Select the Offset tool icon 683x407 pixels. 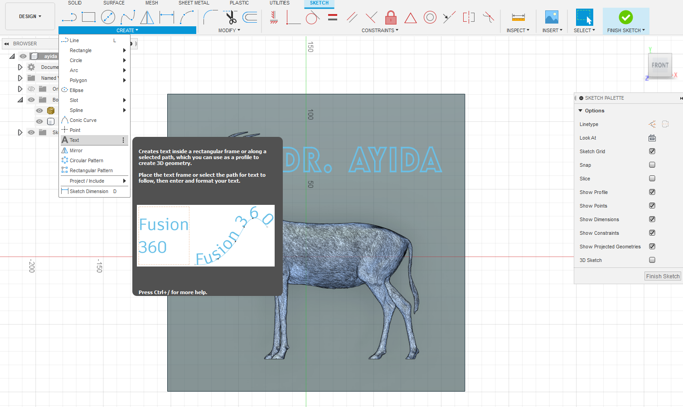point(250,18)
